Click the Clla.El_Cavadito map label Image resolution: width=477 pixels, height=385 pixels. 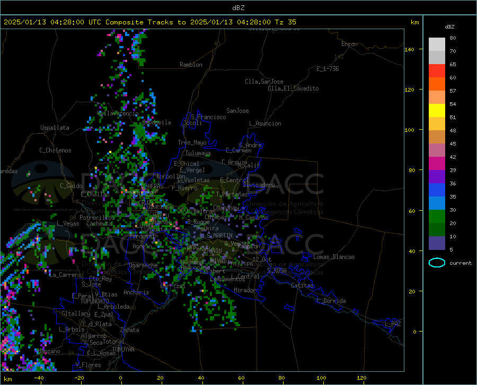coord(293,88)
